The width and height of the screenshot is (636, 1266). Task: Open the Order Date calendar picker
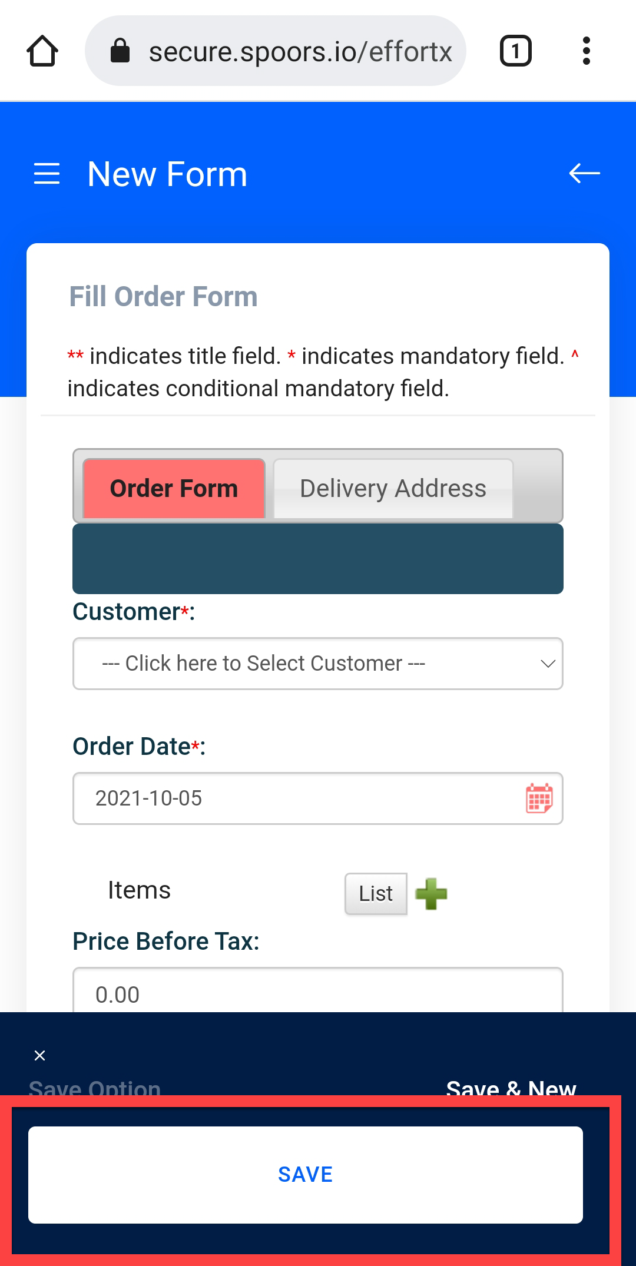(x=539, y=798)
